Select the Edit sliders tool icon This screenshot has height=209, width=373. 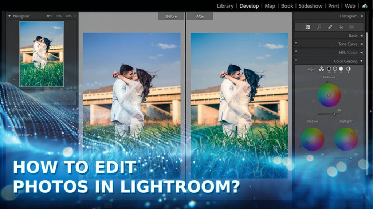(x=307, y=27)
